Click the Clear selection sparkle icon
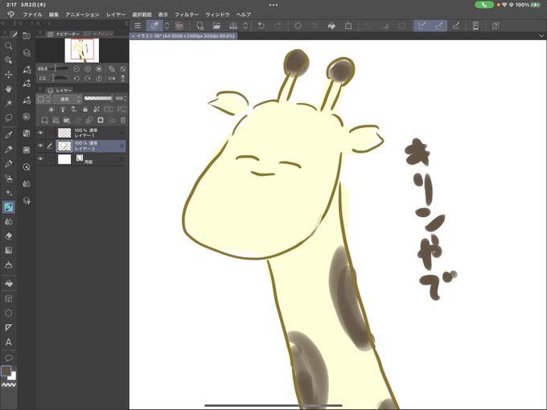 tap(298, 26)
